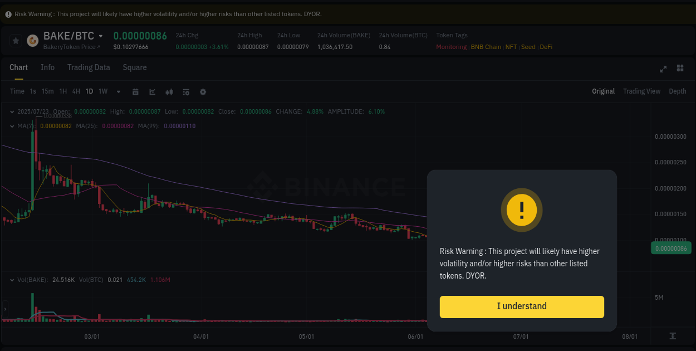Star BAKE/BTC as a favorite
The image size is (696, 351).
(x=15, y=41)
